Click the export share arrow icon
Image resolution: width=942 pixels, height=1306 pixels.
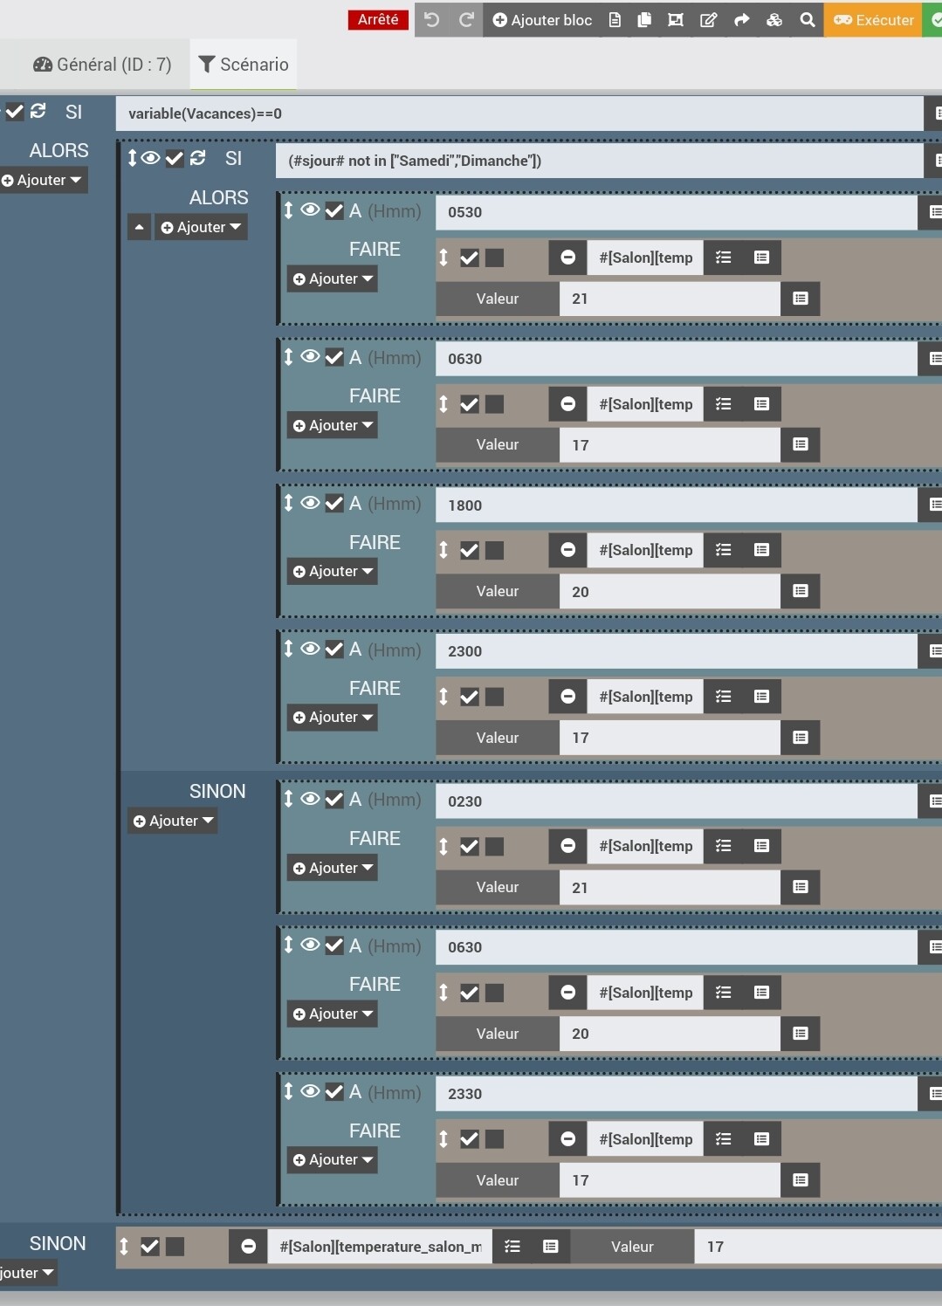(x=741, y=19)
